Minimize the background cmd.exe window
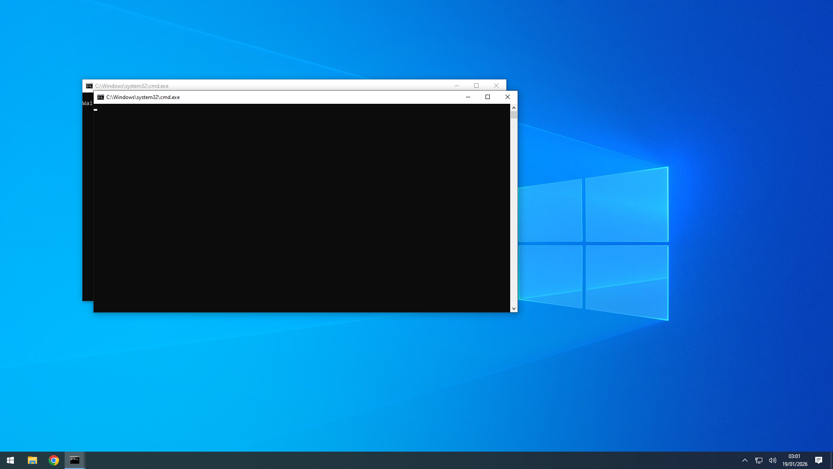833x469 pixels. [457, 86]
